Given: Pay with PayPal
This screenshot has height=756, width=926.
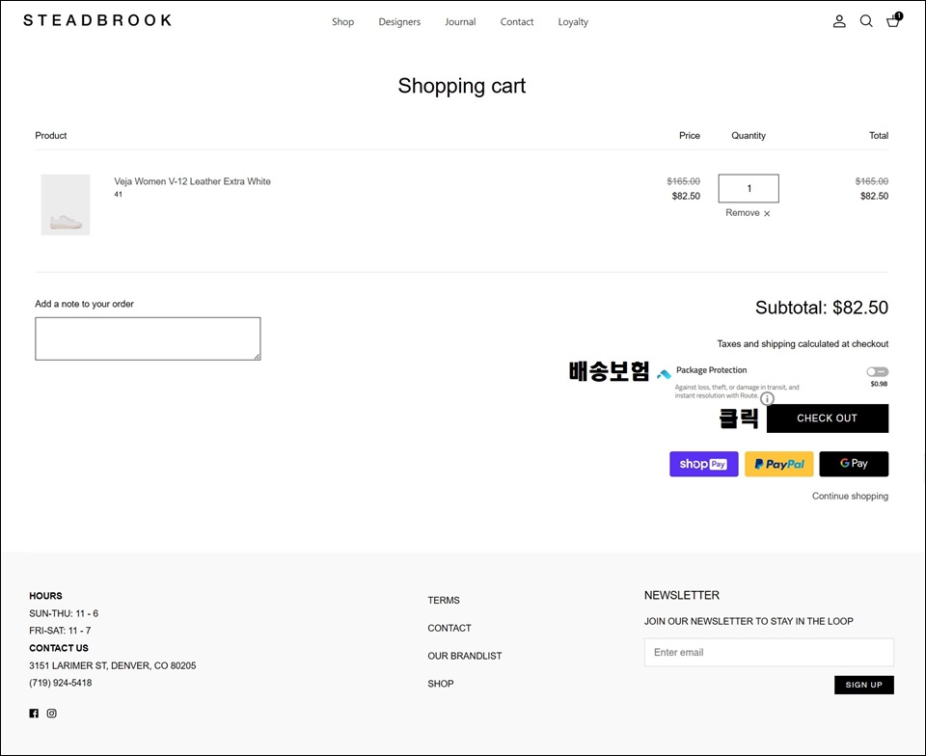Looking at the screenshot, I should [779, 464].
